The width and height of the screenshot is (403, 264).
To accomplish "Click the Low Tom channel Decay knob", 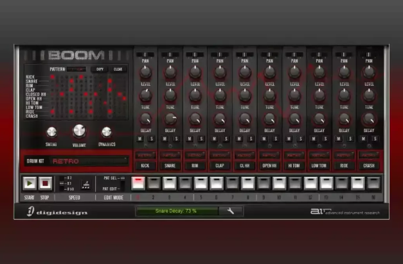I will (x=319, y=119).
